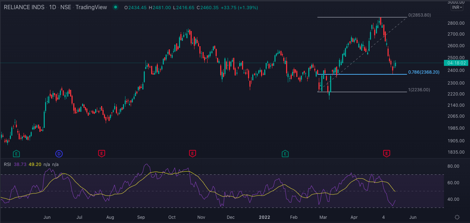
Task: Select the 0.786(2368.20) Fibonacci level label
Action: pyautogui.click(x=423, y=72)
